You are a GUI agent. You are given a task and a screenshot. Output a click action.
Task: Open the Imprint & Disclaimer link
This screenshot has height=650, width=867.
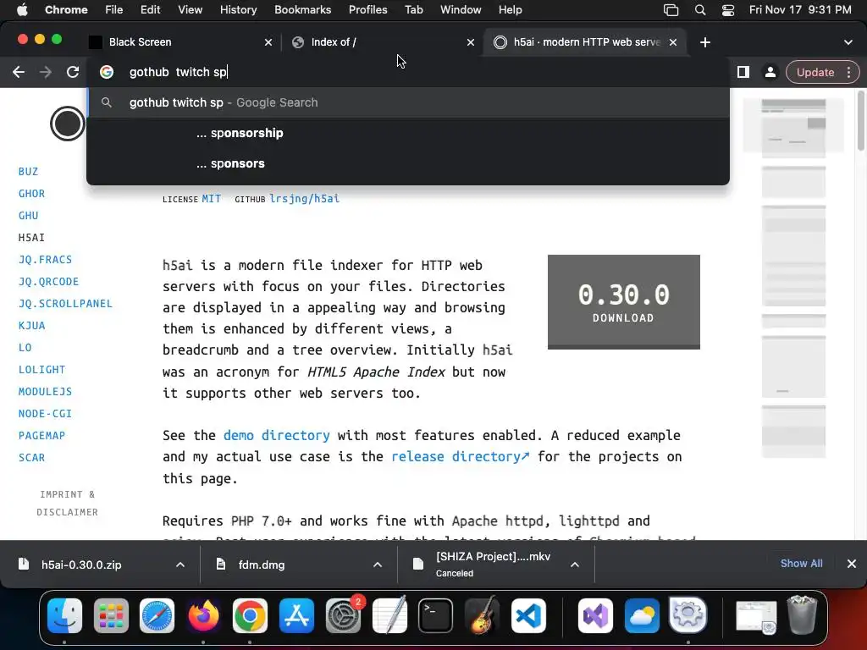click(x=68, y=503)
